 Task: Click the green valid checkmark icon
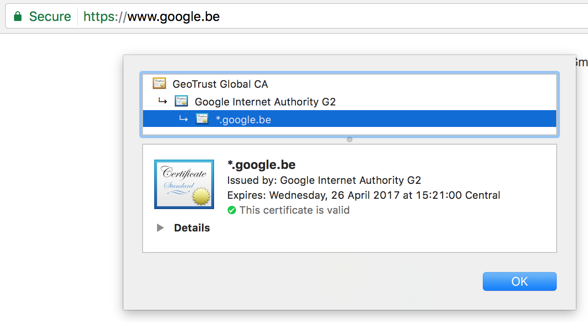click(x=231, y=210)
